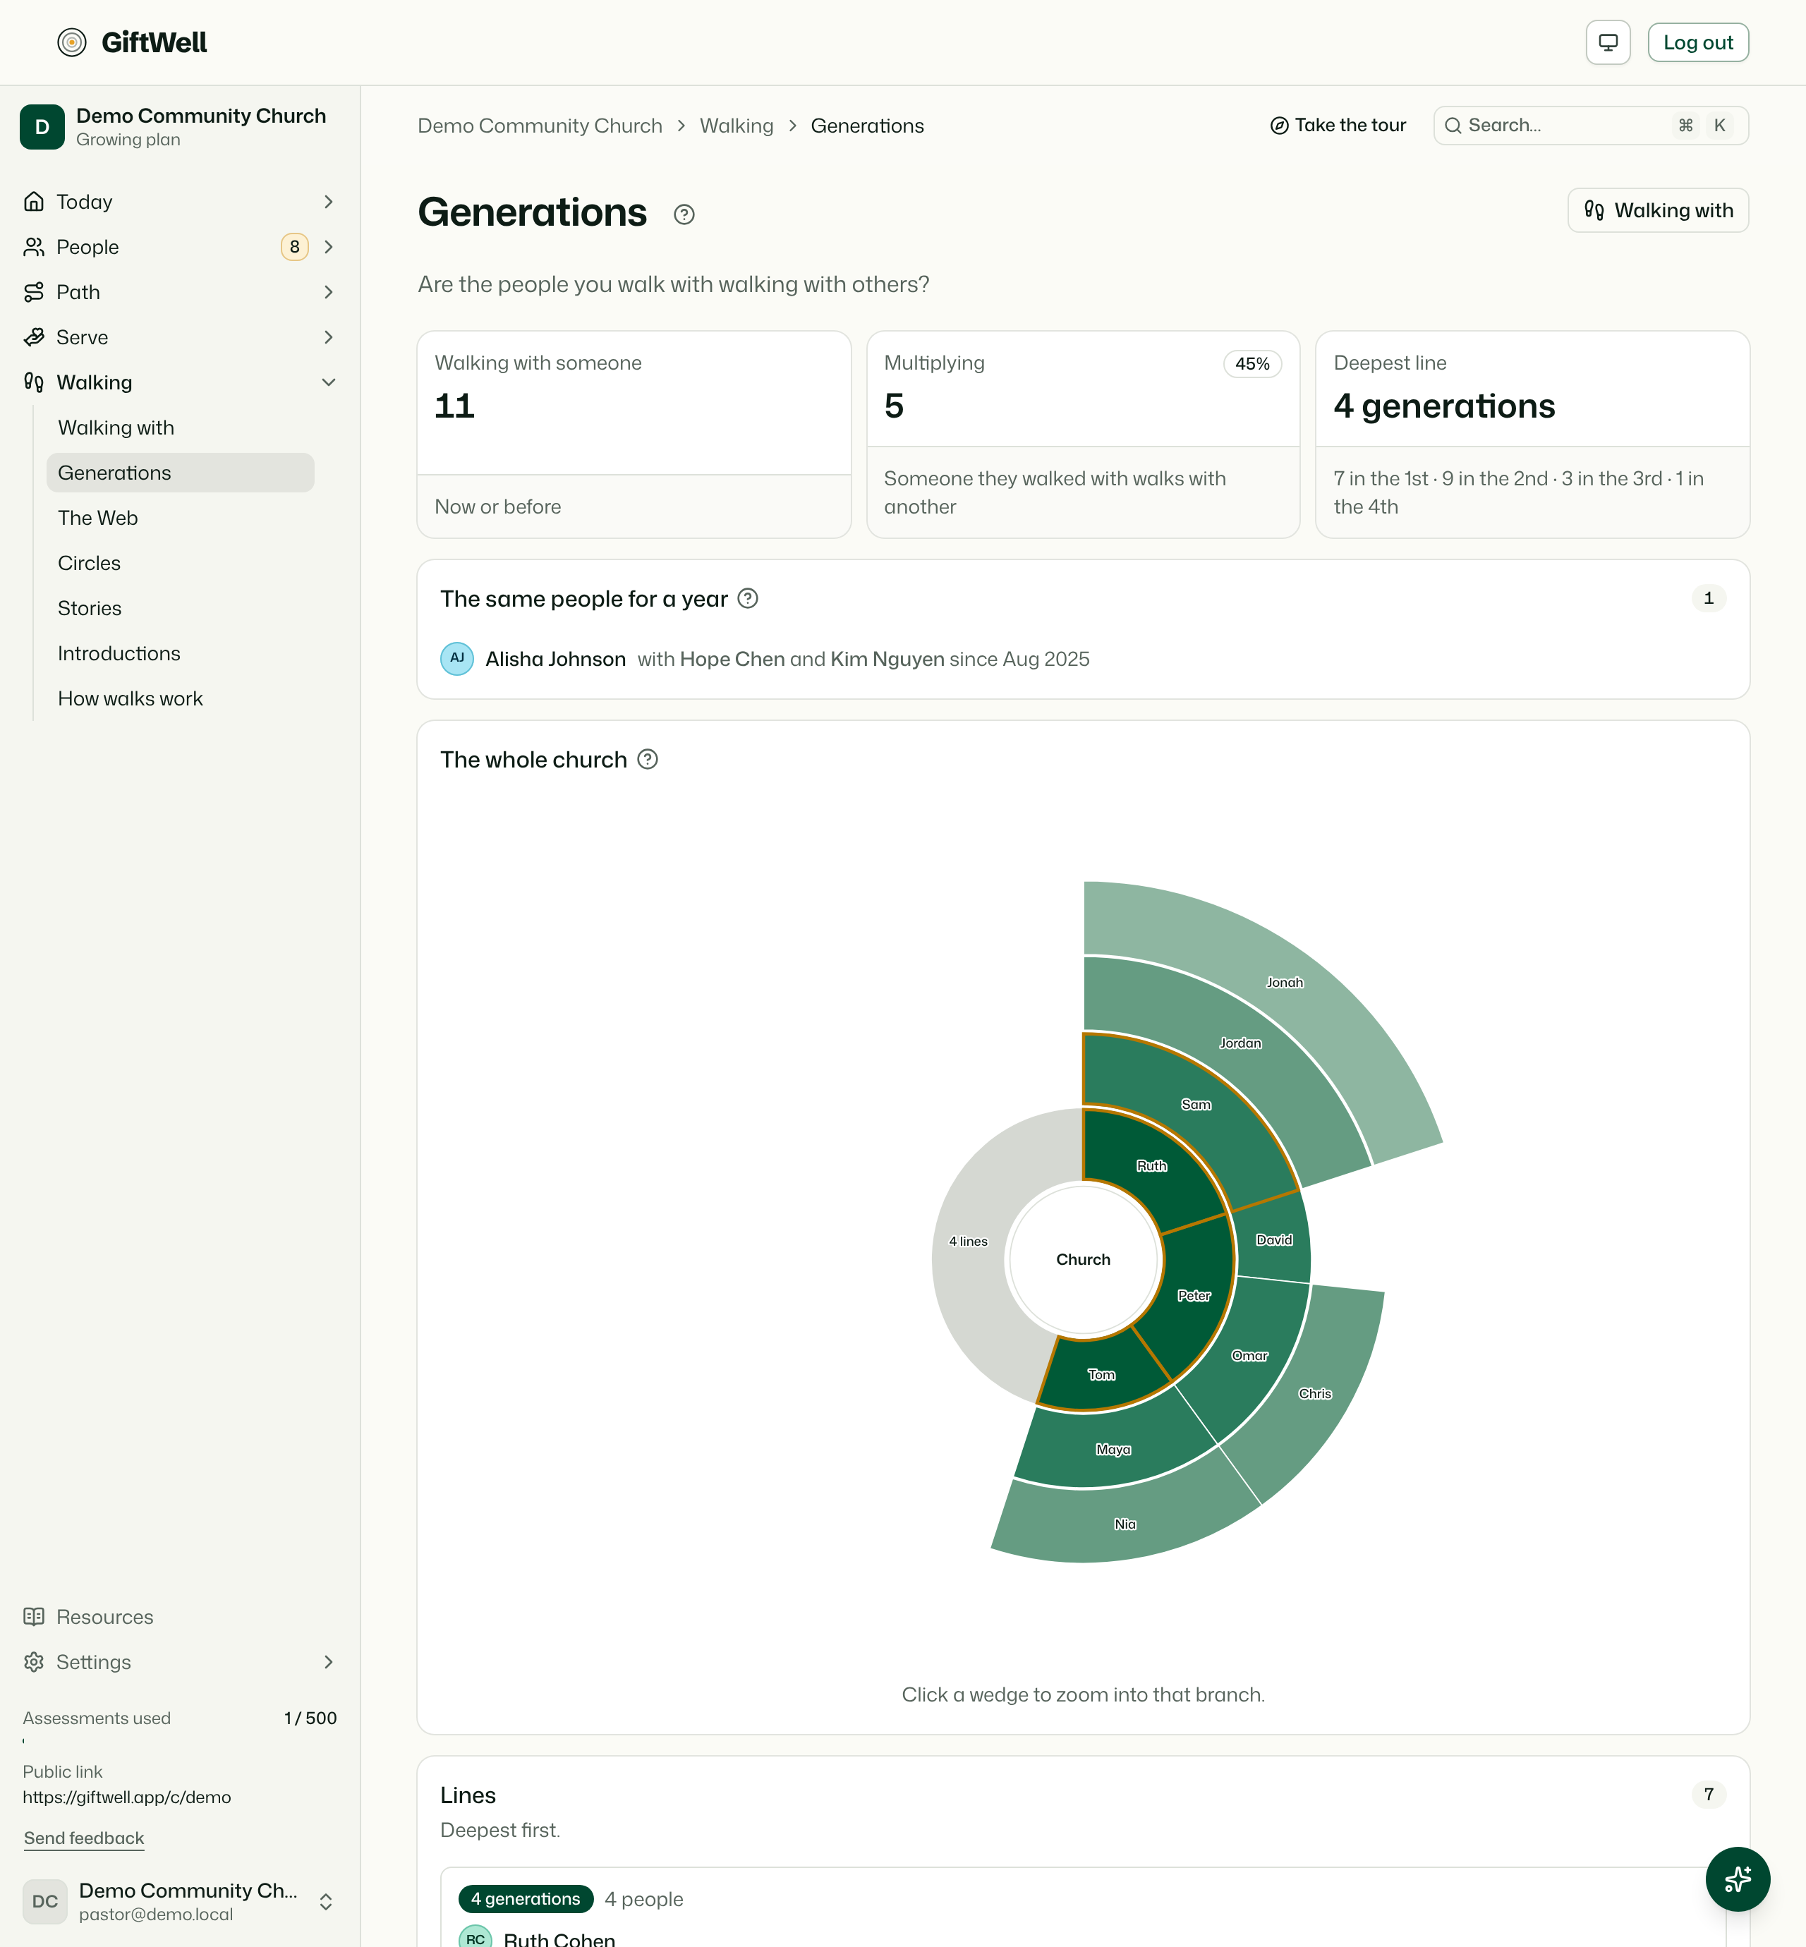Click Demo Community Church breadcrumb link
This screenshot has width=1806, height=1947.
point(540,126)
